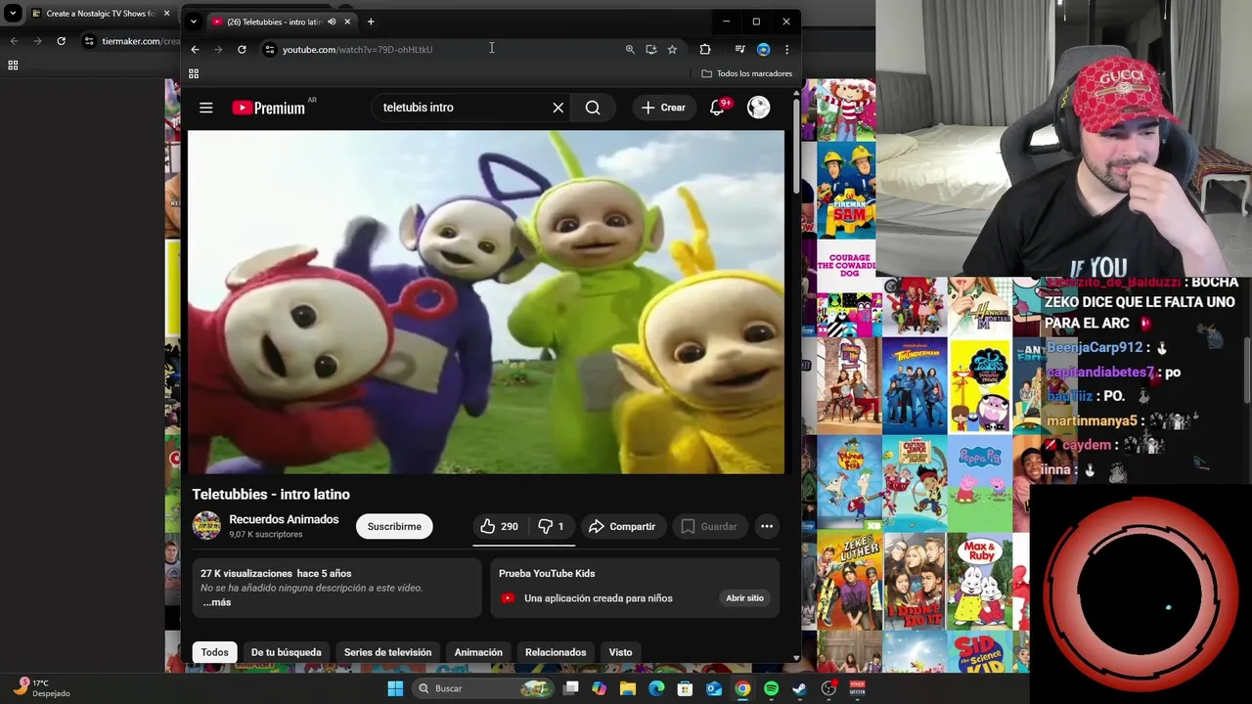
Task: Open the media control playlist icon
Action: [739, 49]
